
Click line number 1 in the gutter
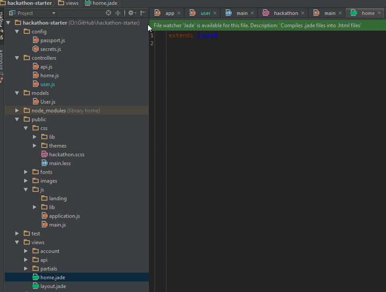pos(152,36)
